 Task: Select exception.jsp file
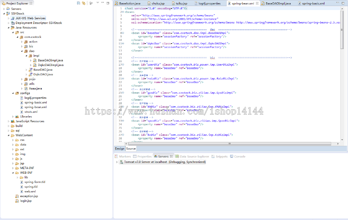pos(29,196)
